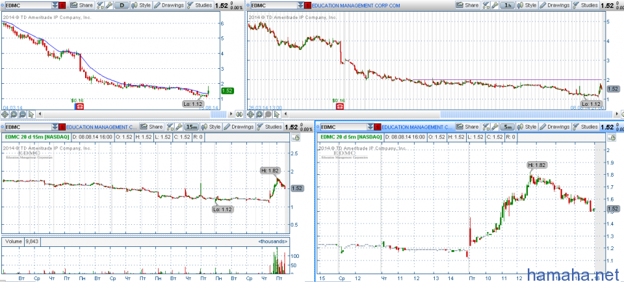The image size is (624, 282).
Task: Click the EDMC symbol field in 5m chart
Action: click(x=343, y=127)
